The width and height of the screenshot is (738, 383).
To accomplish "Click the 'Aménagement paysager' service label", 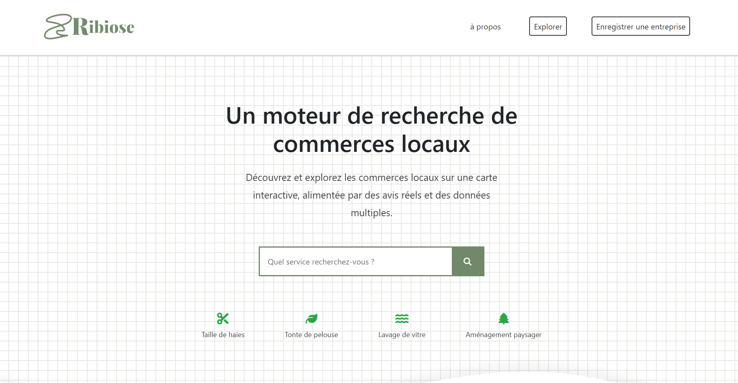I will [503, 335].
